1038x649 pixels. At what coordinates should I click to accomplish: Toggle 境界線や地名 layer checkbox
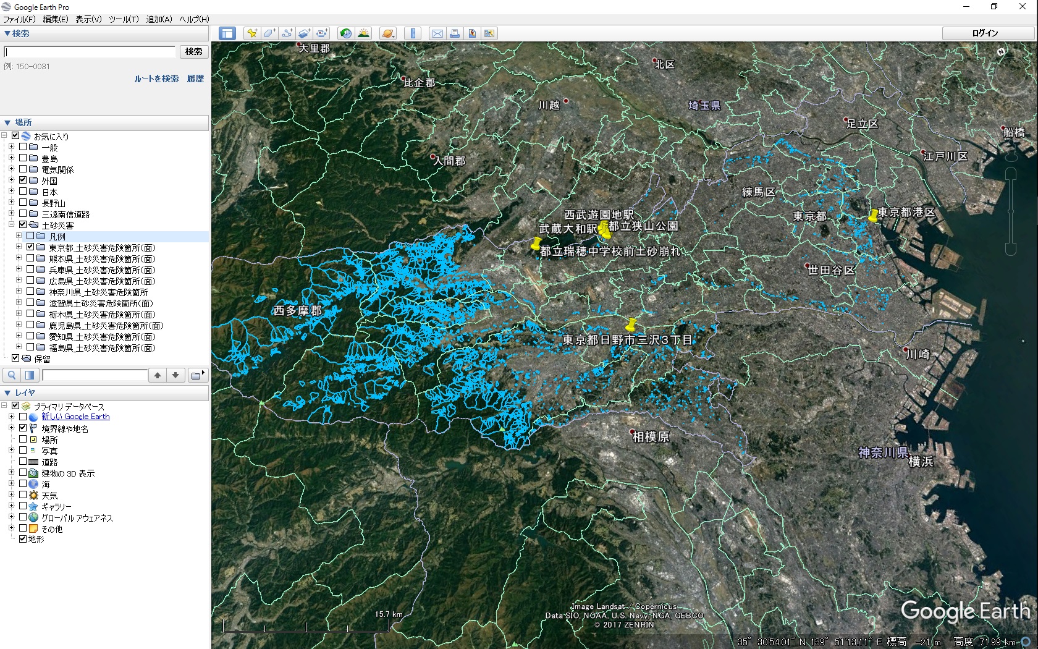tap(23, 428)
